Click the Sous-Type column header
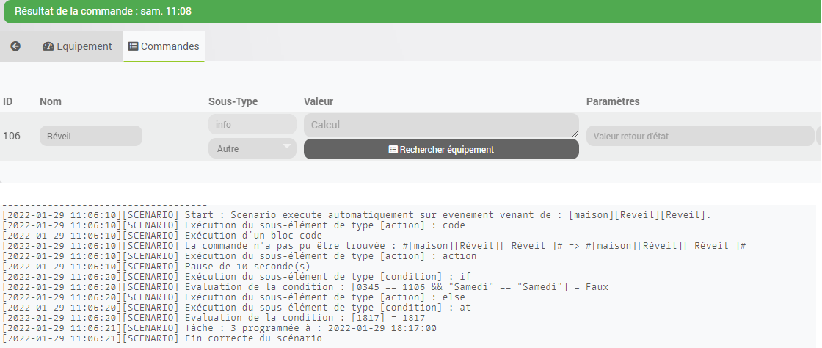The image size is (822, 348). point(233,101)
